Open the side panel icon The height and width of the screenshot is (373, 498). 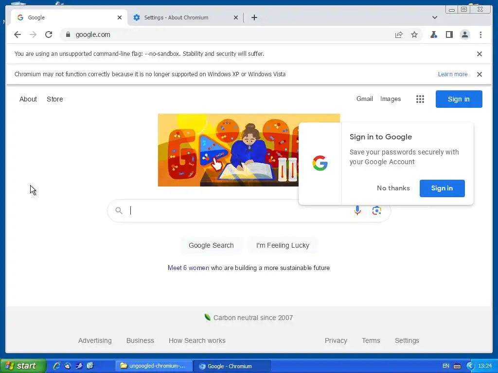coord(449,34)
